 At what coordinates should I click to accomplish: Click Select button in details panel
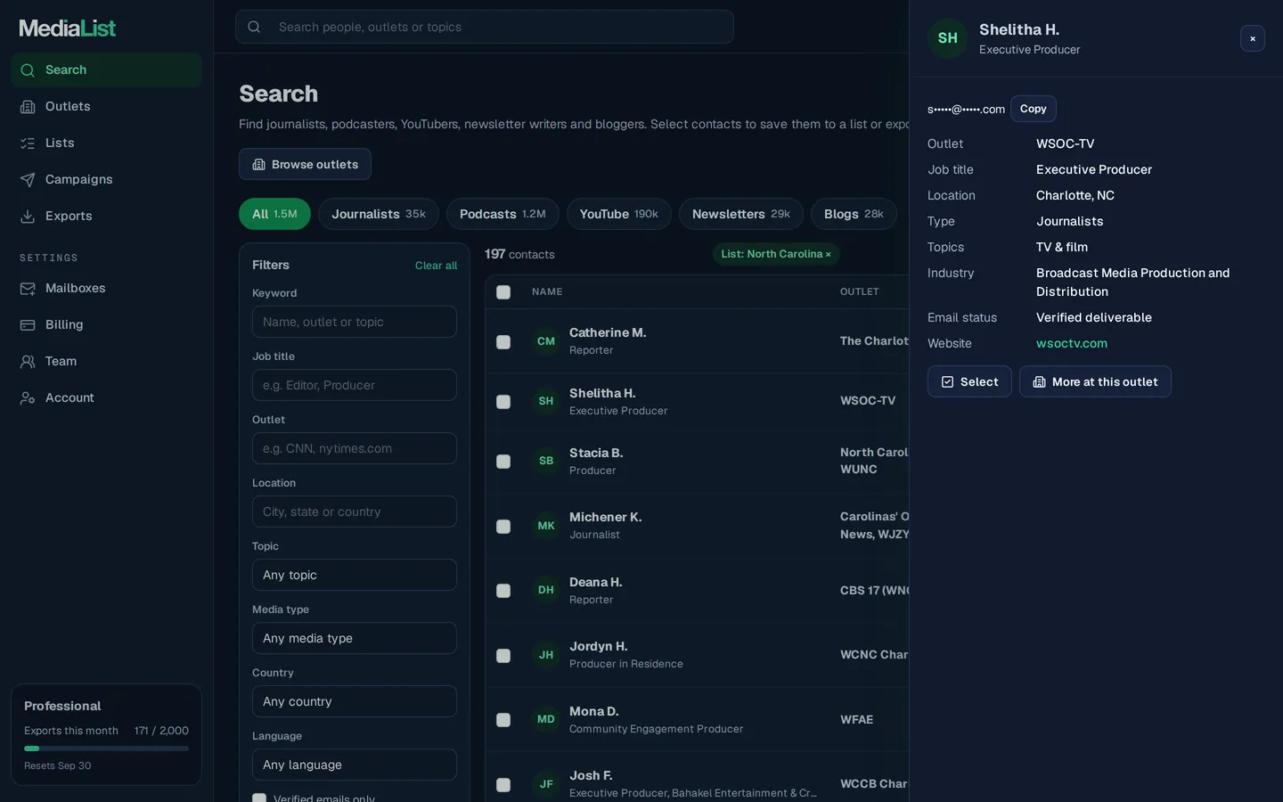969,381
